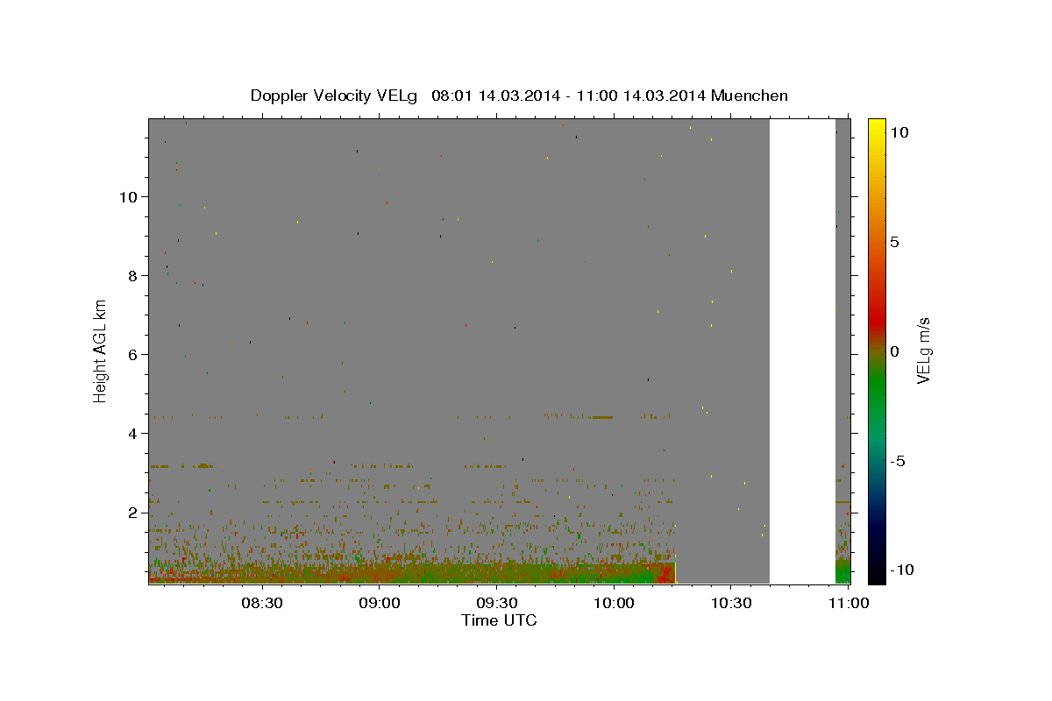Click the height tick label 10
Viewport: 1052px width, 701px height.
click(x=130, y=197)
